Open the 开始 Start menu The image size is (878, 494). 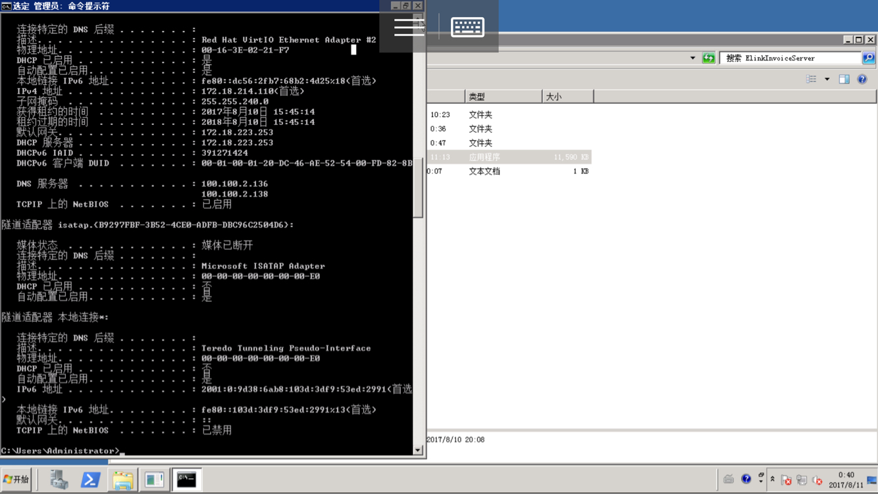tap(16, 480)
